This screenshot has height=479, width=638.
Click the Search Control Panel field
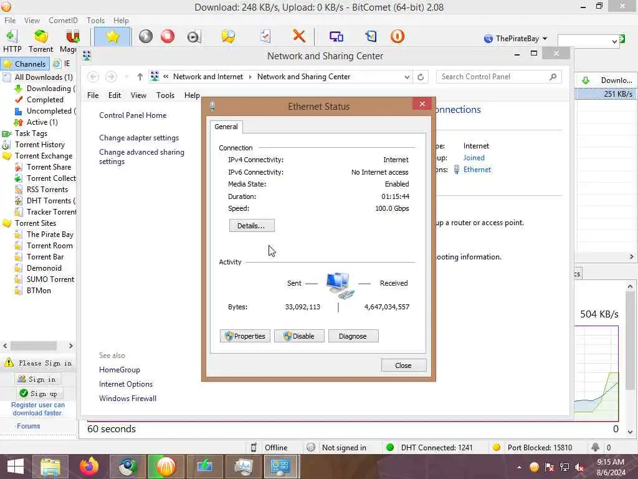pyautogui.click(x=498, y=77)
